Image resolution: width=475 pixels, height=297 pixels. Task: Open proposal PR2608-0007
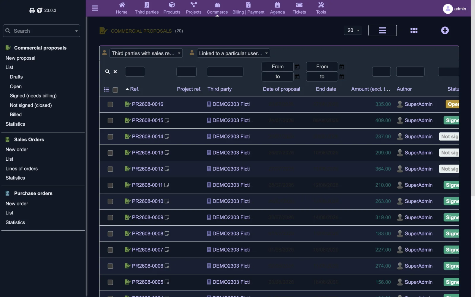pos(148,250)
